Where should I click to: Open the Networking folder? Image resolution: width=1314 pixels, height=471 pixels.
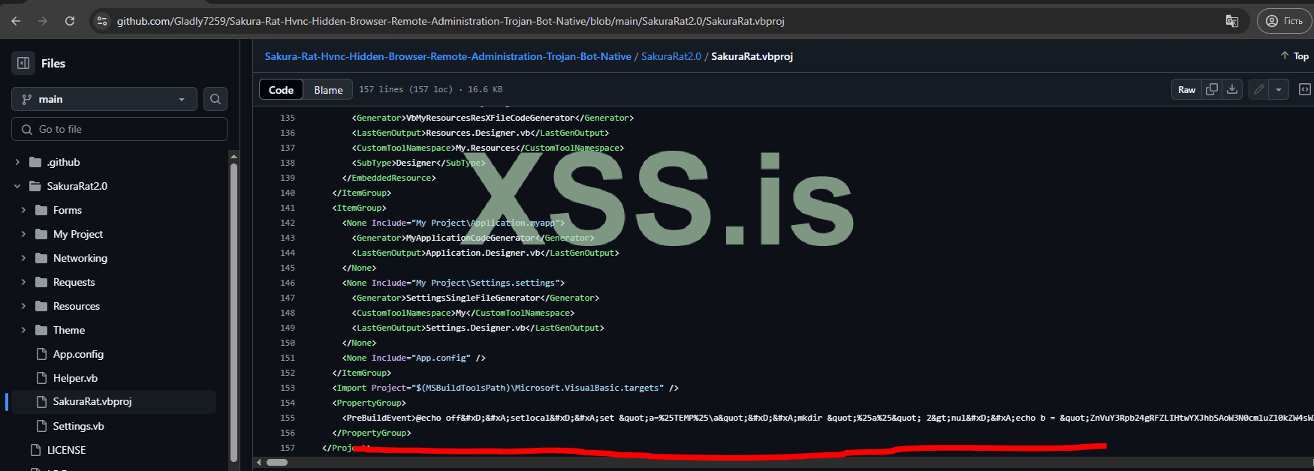coord(80,258)
